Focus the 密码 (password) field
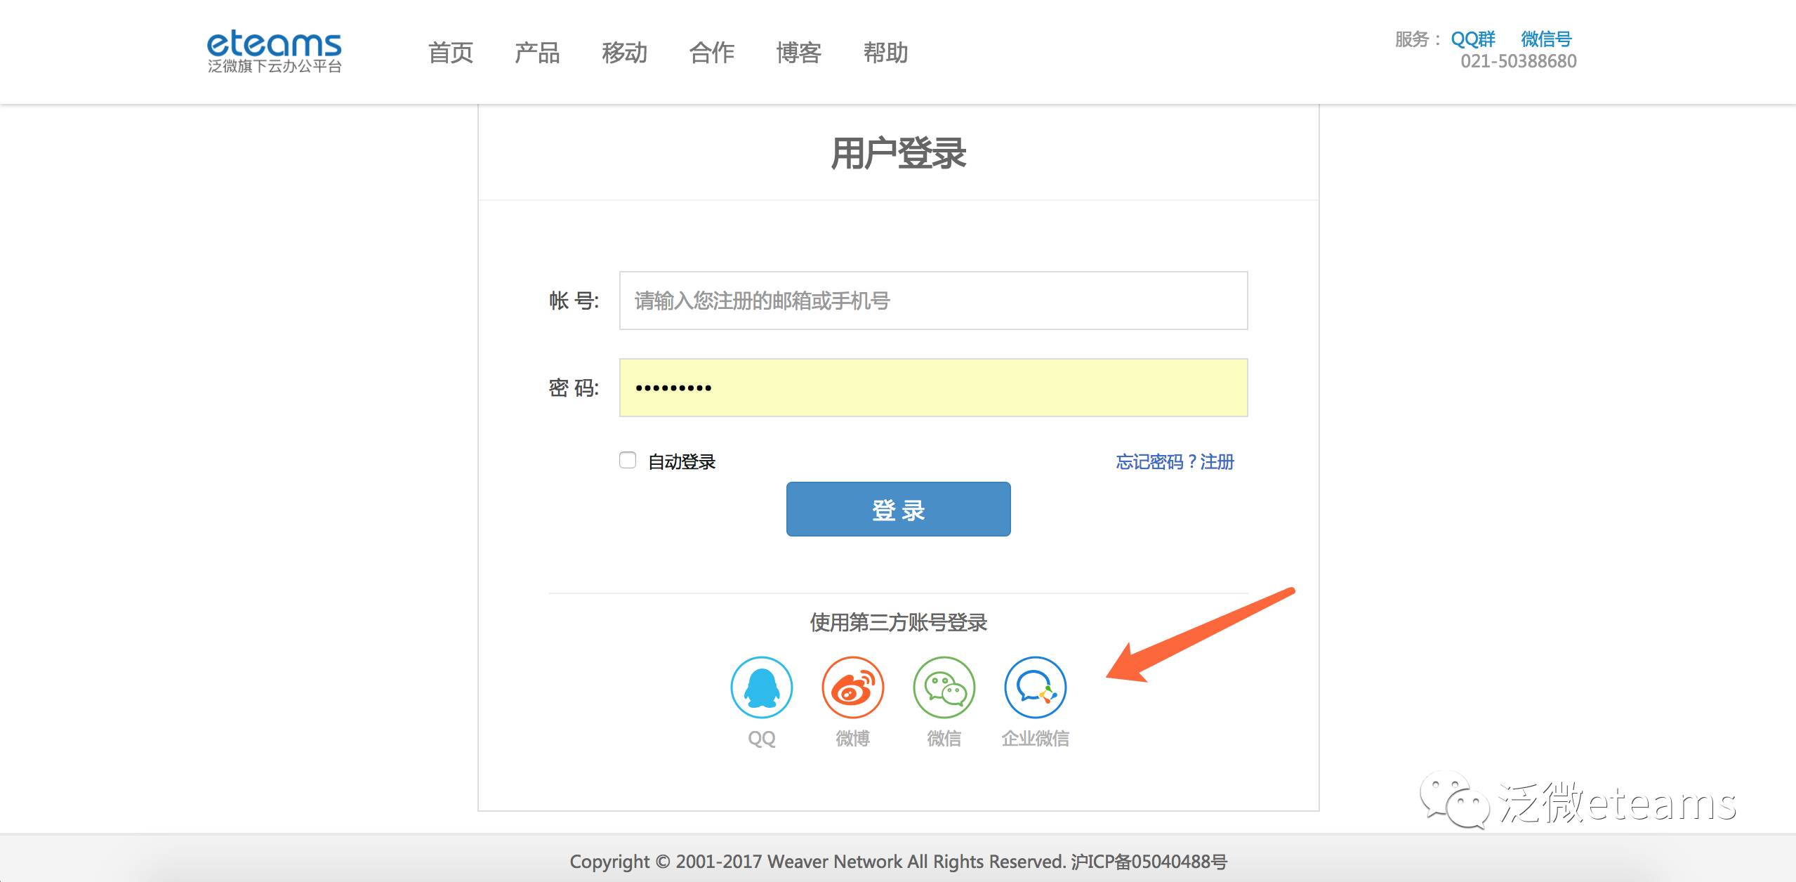Image resolution: width=1796 pixels, height=882 pixels. (933, 388)
